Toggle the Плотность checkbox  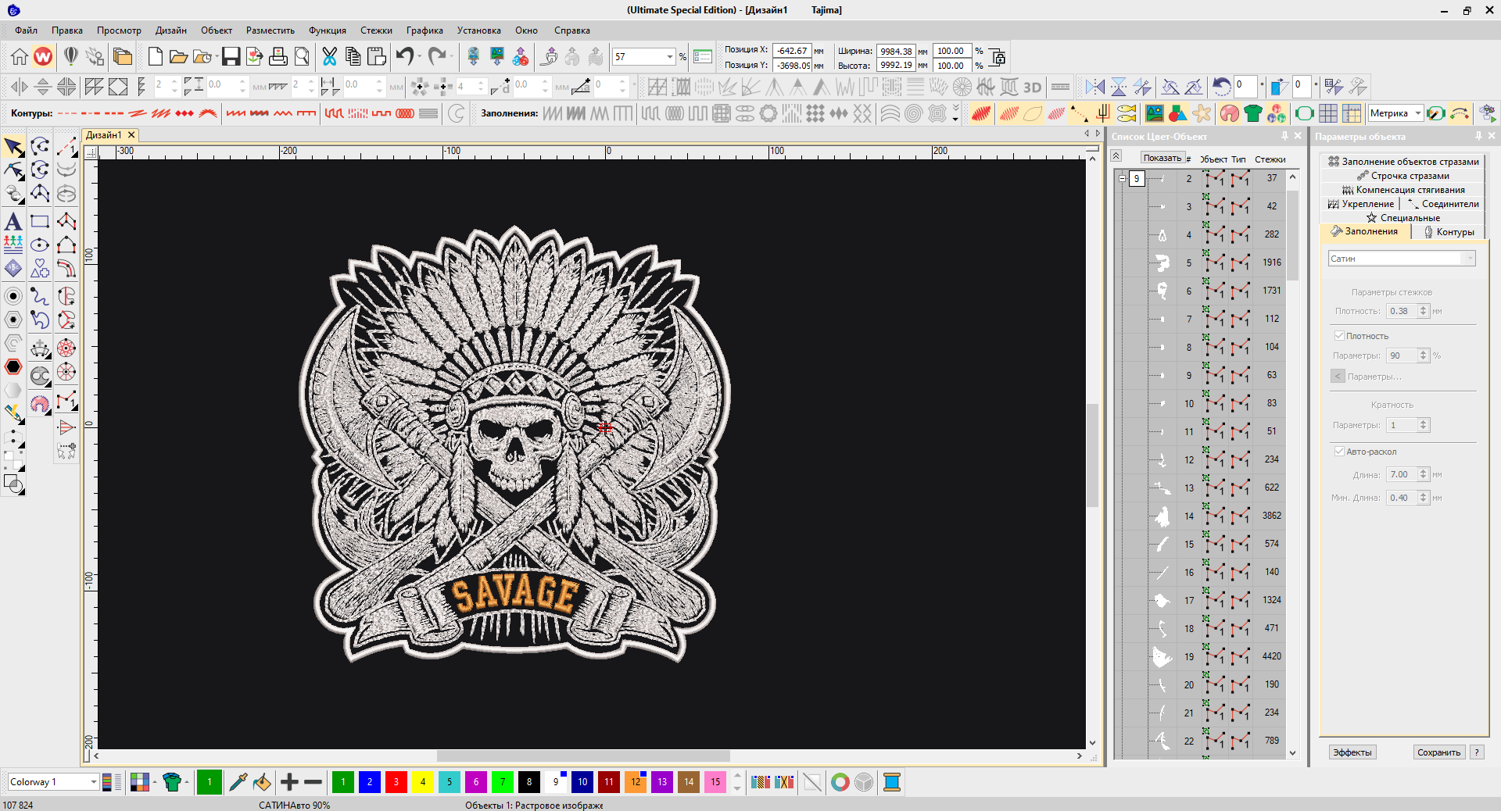coord(1339,336)
